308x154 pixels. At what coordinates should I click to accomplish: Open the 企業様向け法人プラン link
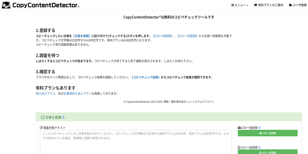(x=77, y=94)
